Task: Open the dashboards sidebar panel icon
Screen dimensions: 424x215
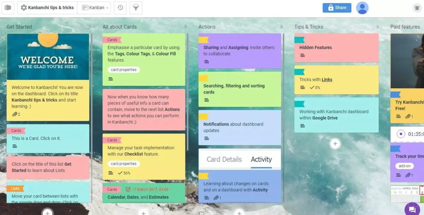Action: pyautogui.click(x=7, y=7)
